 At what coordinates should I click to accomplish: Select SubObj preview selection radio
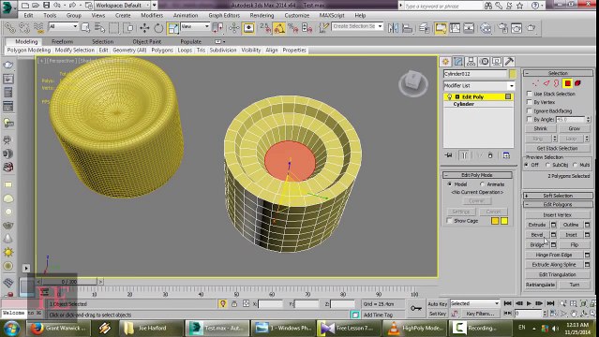coord(547,165)
